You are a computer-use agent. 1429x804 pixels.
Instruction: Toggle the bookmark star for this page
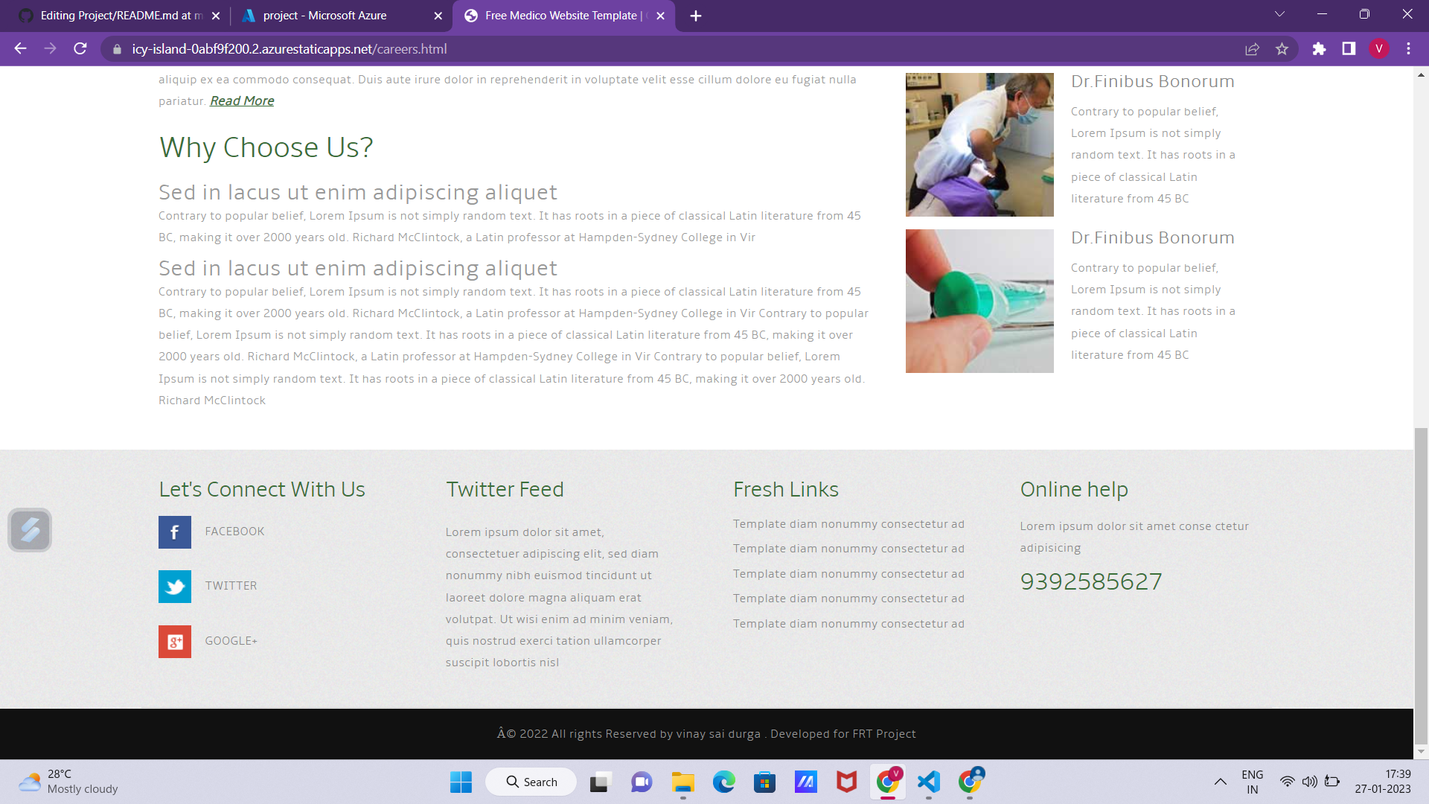(x=1282, y=48)
